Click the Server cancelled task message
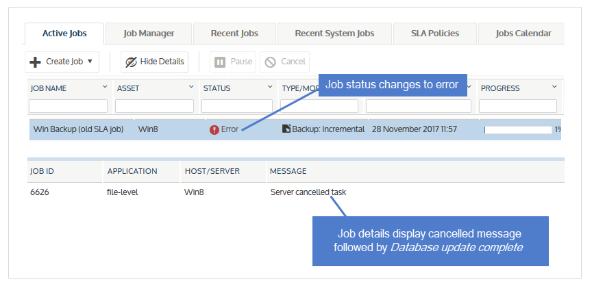This screenshot has height=297, width=605. coord(308,192)
